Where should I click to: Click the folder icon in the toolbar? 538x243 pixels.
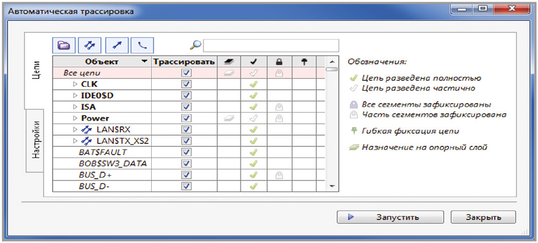click(x=64, y=45)
